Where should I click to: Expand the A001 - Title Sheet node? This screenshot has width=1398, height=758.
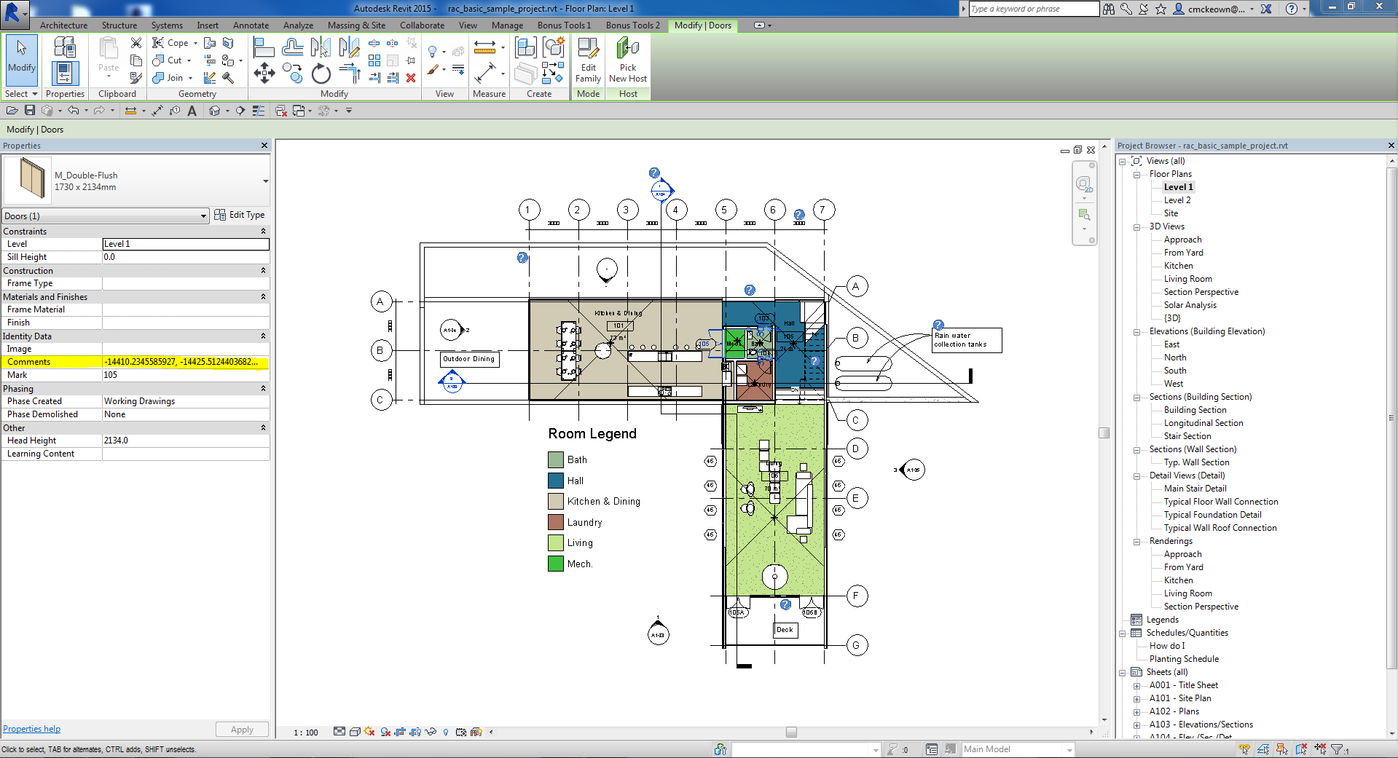pyautogui.click(x=1138, y=685)
